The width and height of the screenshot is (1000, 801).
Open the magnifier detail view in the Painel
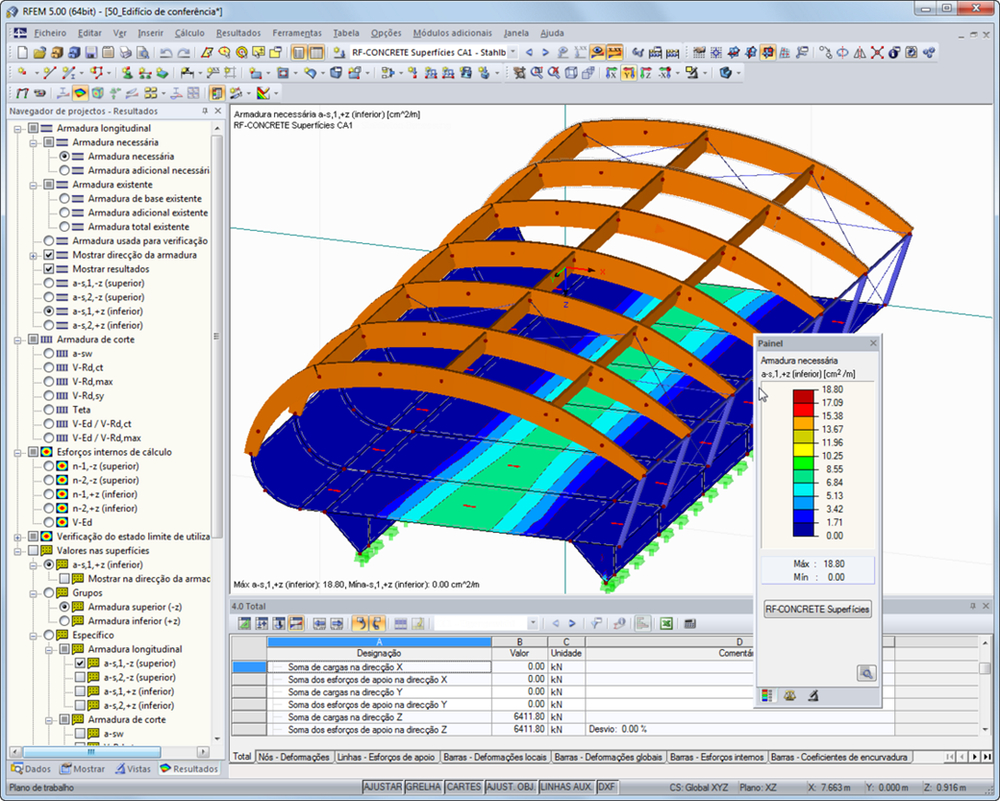[867, 674]
